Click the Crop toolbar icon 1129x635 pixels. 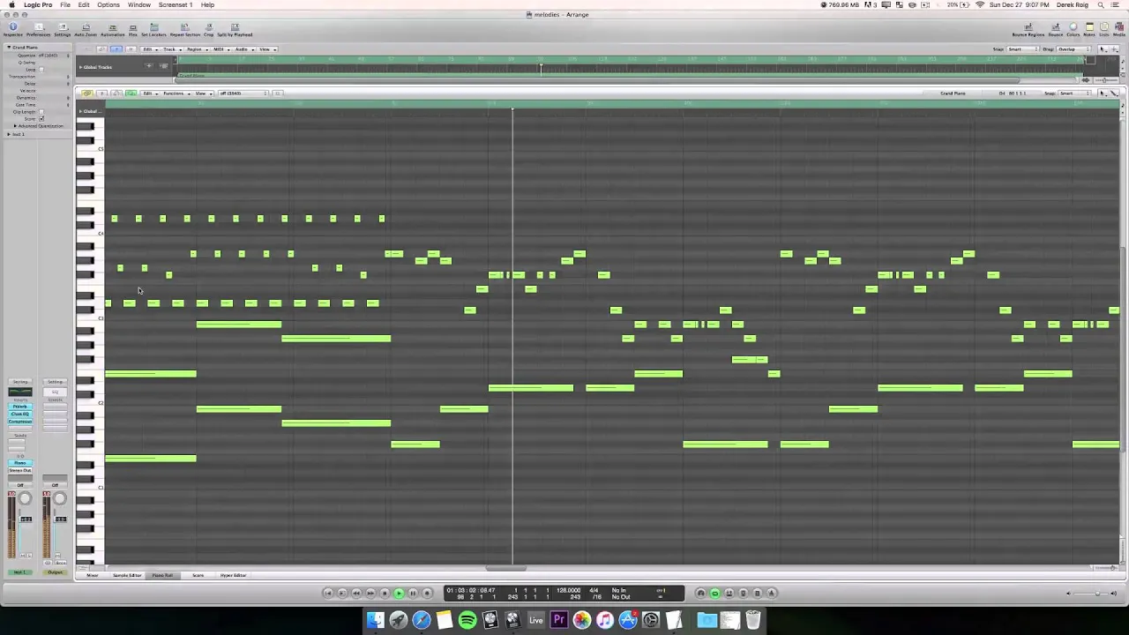pos(209,30)
